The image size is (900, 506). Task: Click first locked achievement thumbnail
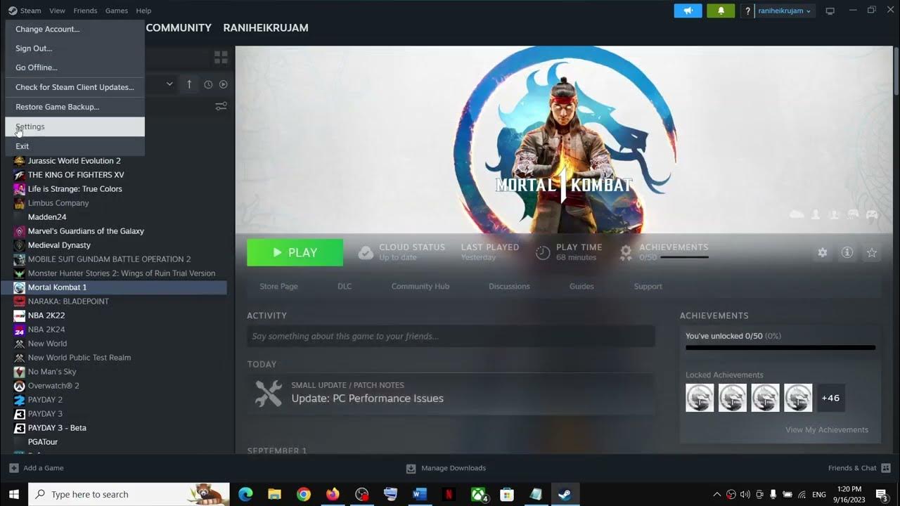[x=700, y=398]
